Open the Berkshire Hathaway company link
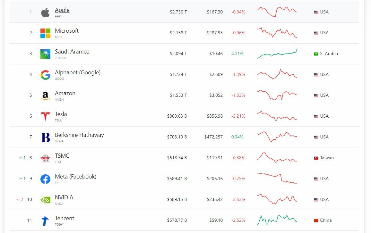The image size is (371, 233). [x=79, y=135]
